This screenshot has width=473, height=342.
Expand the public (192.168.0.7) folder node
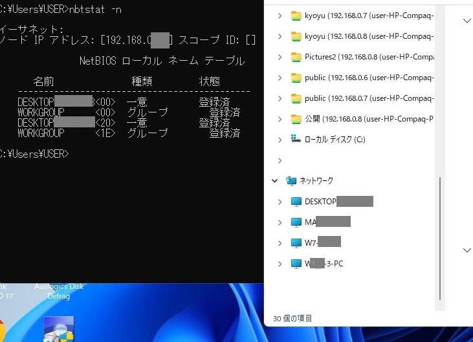click(280, 98)
